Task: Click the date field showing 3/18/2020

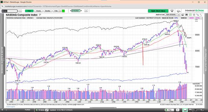Action: pos(76,11)
